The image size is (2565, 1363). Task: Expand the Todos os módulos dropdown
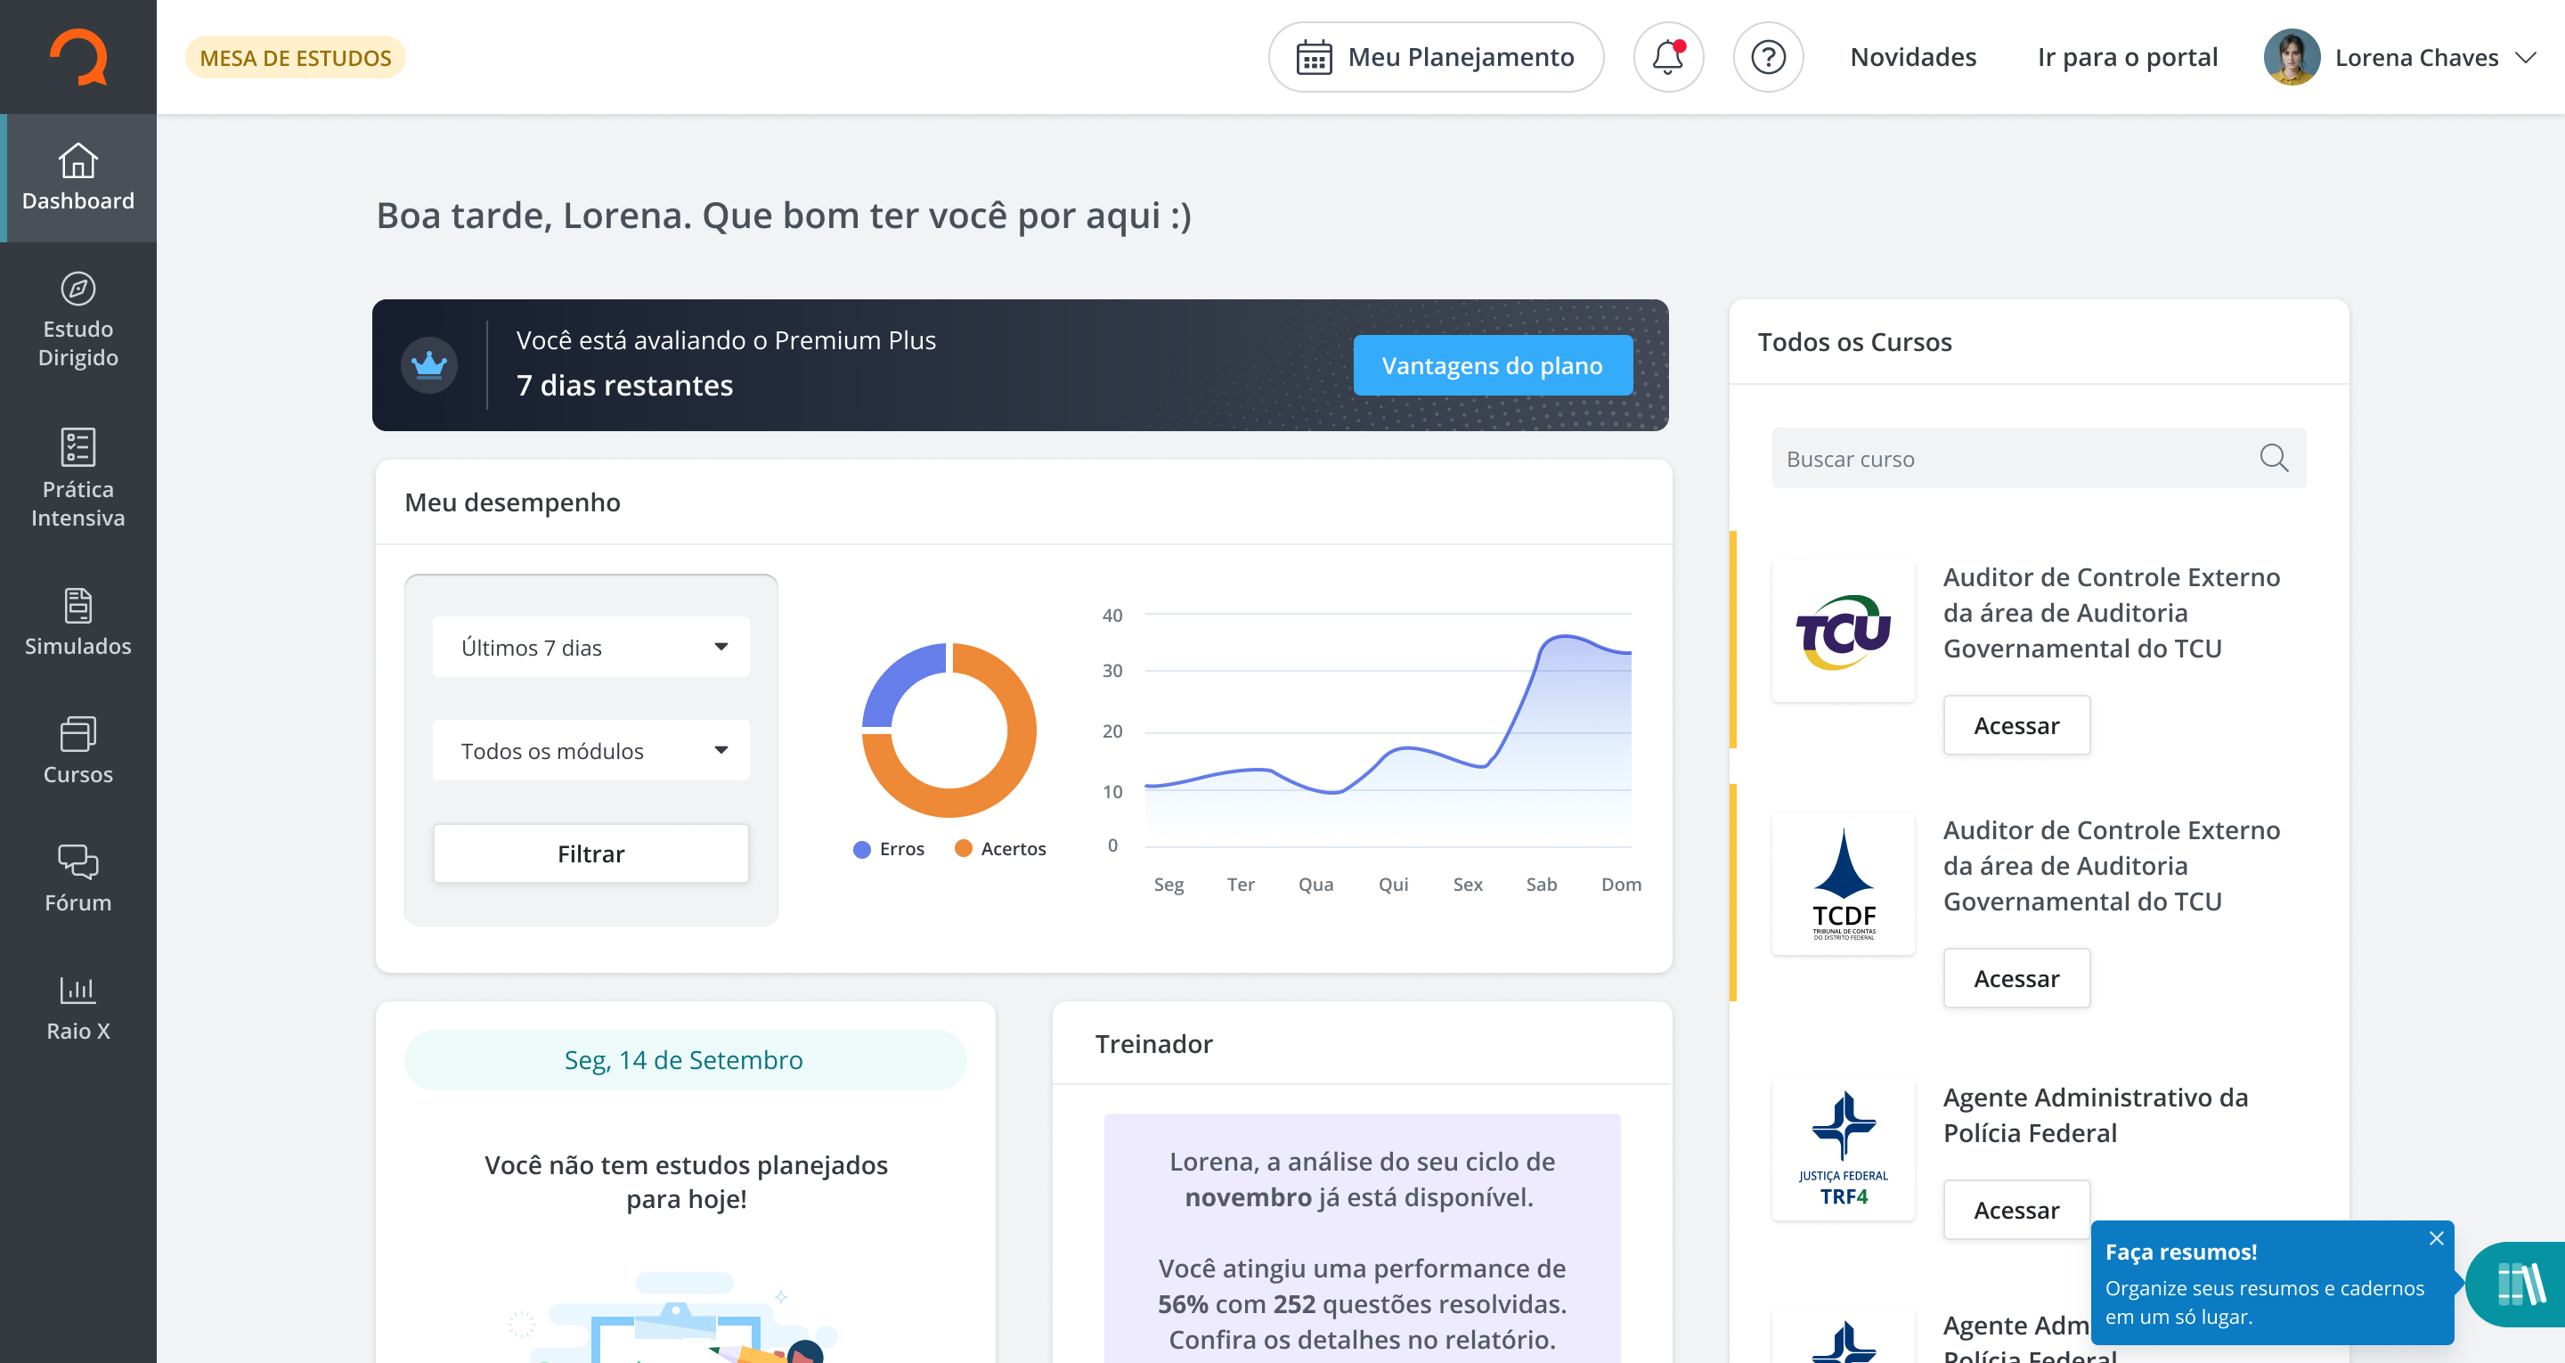tap(591, 750)
